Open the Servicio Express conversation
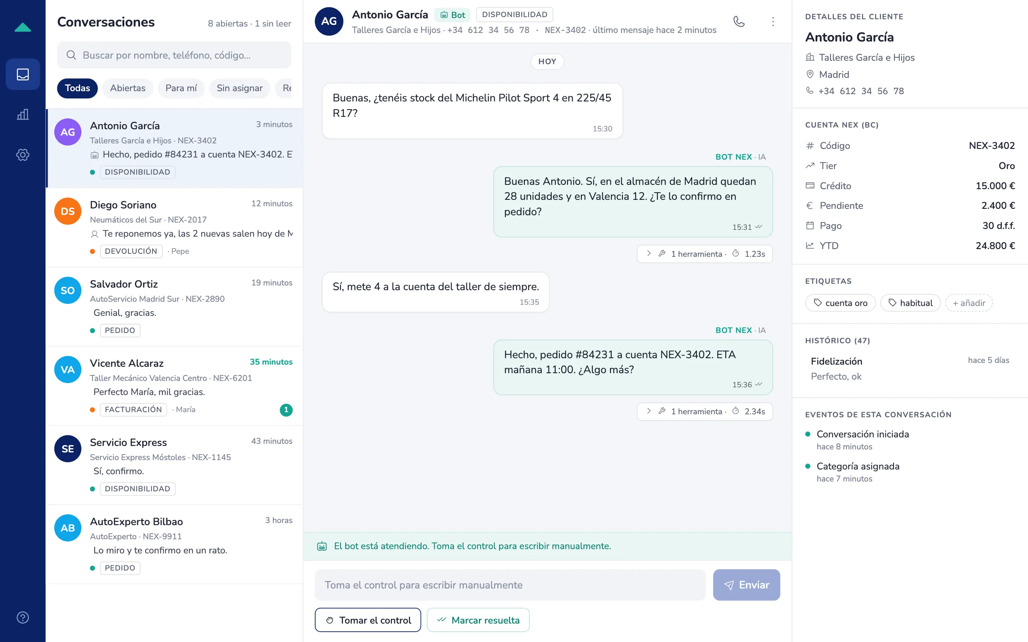 174,465
